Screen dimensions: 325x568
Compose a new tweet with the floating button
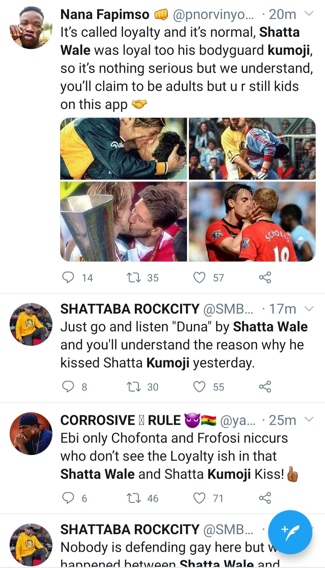pyautogui.click(x=290, y=532)
